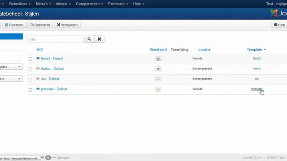Open the Help menu in the top bar

click(x=139, y=4)
